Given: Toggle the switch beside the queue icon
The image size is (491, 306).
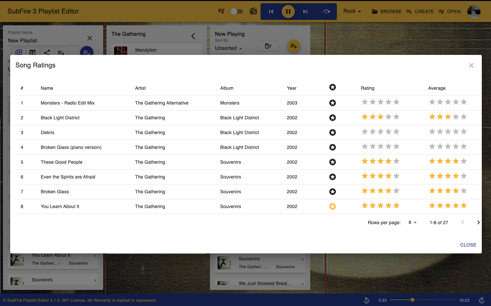Looking at the screenshot, I should [237, 12].
